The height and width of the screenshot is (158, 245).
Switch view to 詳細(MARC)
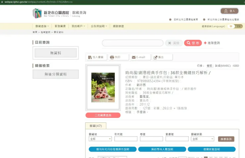click(x=223, y=66)
